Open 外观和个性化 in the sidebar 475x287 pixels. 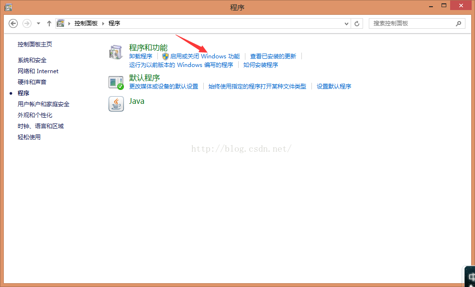(x=35, y=115)
